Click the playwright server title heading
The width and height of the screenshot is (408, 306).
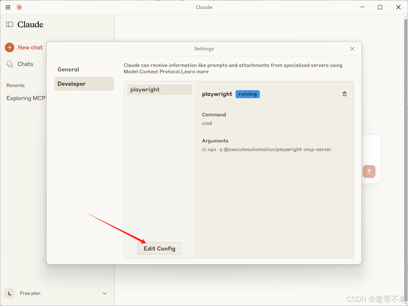pyautogui.click(x=217, y=94)
